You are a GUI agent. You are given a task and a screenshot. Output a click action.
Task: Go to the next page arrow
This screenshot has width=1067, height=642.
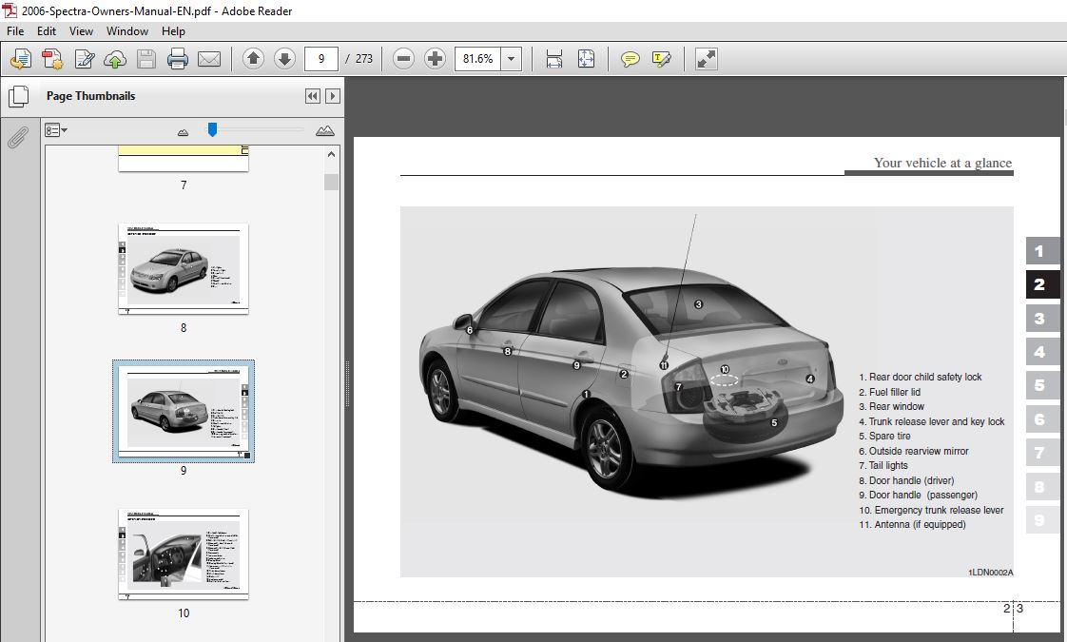284,59
